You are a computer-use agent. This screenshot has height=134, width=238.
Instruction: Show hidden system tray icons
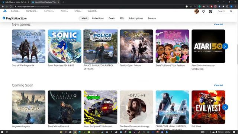(208, 132)
